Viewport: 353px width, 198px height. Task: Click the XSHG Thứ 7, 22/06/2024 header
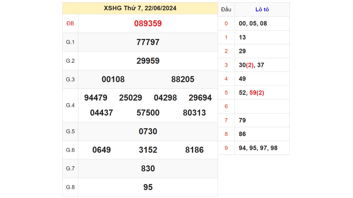[140, 8]
